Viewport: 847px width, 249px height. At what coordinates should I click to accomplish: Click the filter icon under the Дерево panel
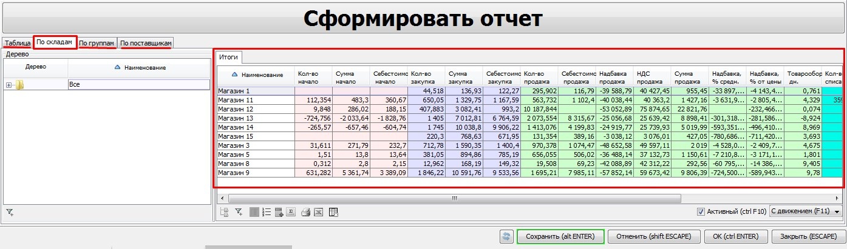coord(10,212)
